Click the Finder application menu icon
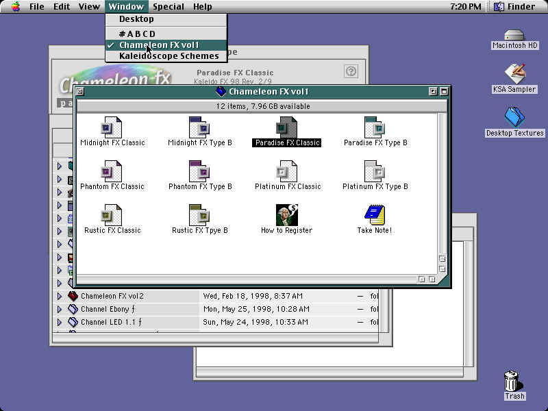 [499, 6]
